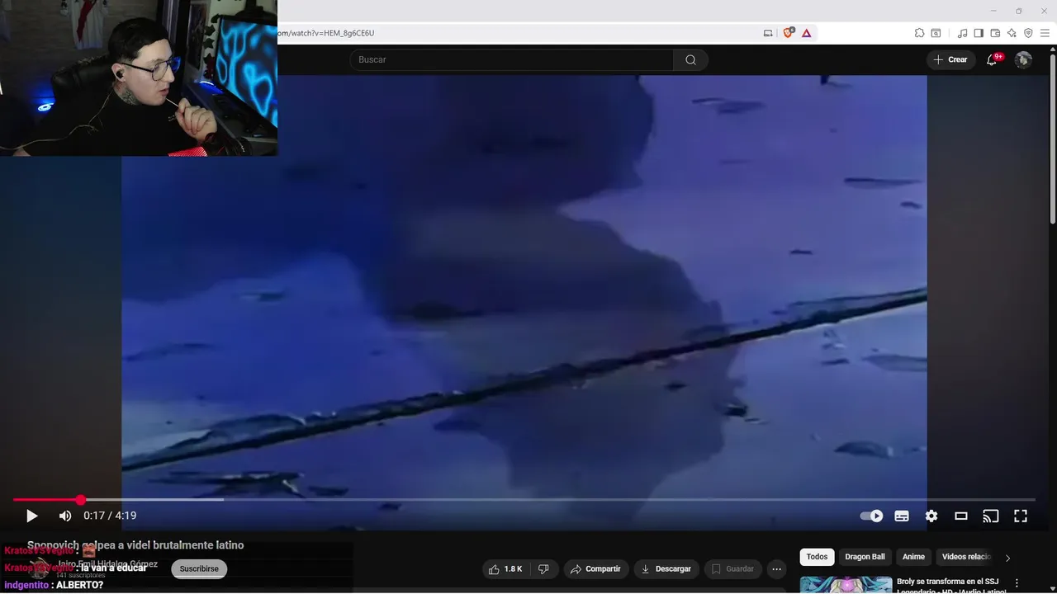Select the Anime filter chip
Image resolution: width=1057 pixels, height=594 pixels.
point(913,557)
